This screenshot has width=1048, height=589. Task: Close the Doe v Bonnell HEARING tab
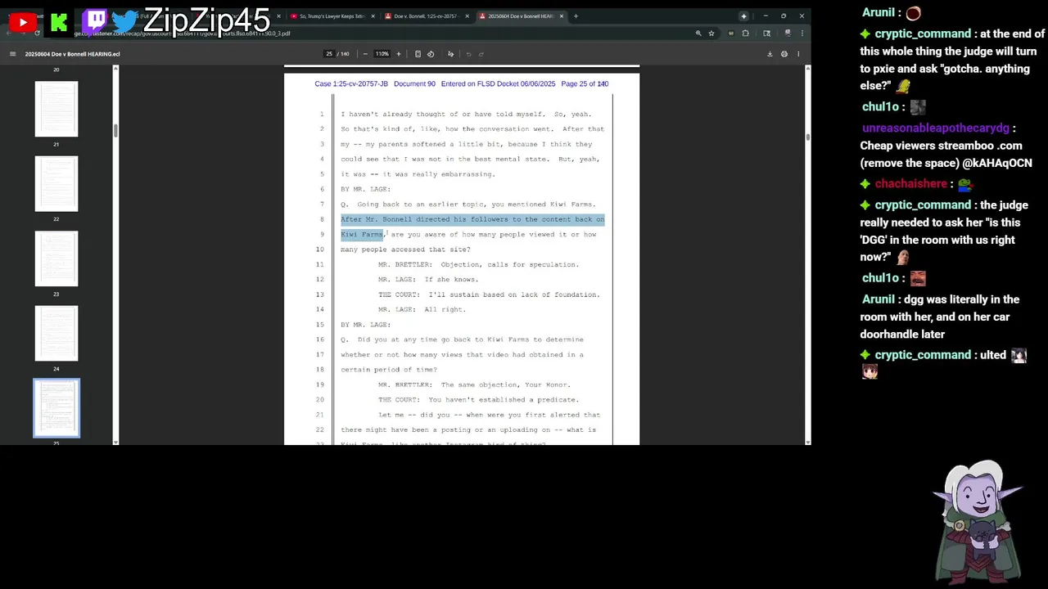[x=562, y=16]
